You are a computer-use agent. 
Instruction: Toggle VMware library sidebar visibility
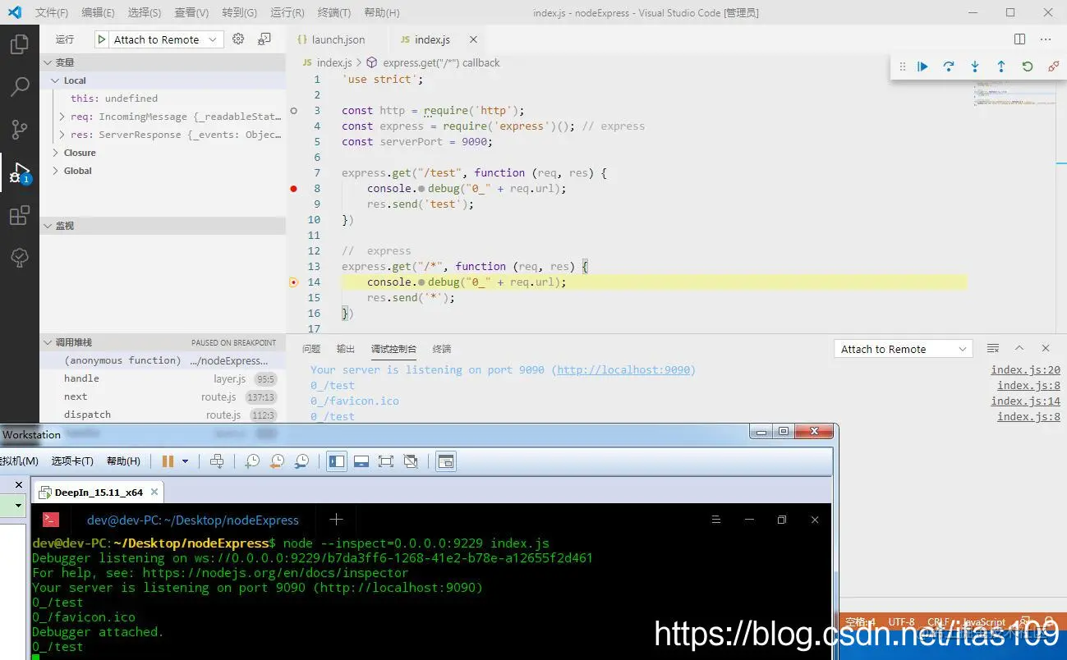[x=337, y=461]
